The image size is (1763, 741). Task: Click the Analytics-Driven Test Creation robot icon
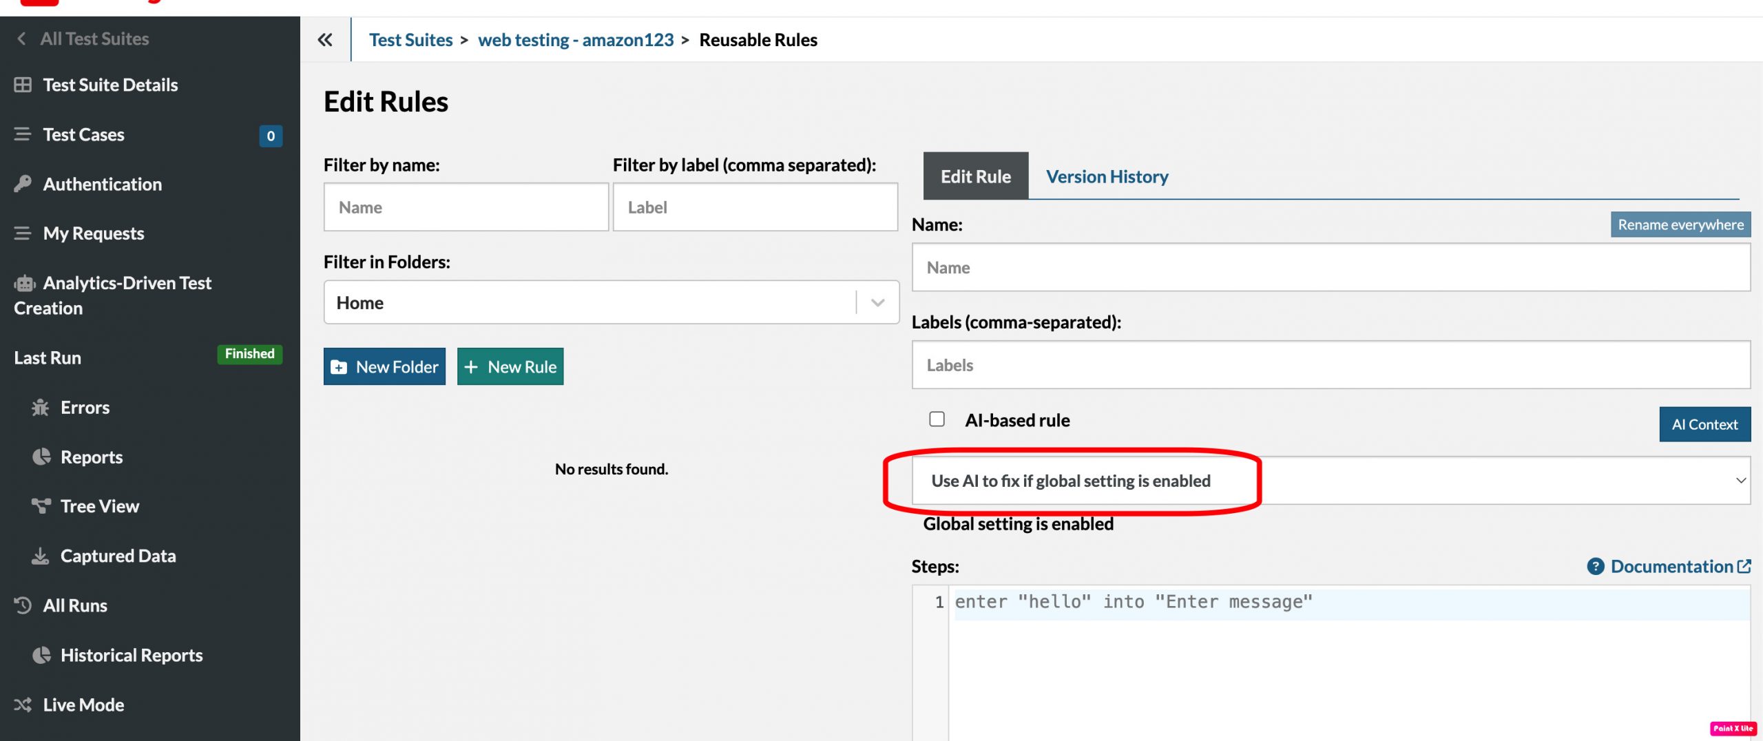click(x=25, y=283)
